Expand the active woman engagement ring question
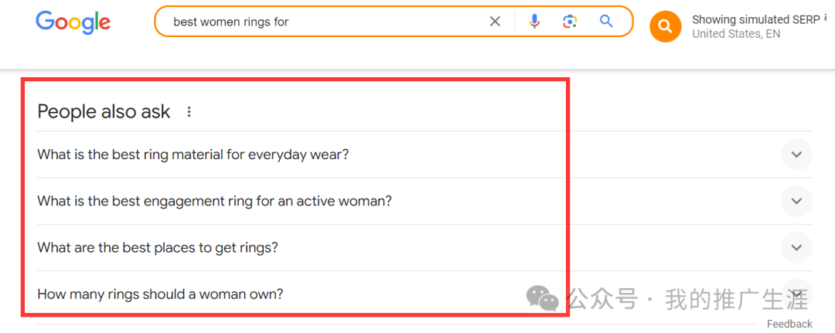Screen dimensions: 835x333 pos(796,201)
